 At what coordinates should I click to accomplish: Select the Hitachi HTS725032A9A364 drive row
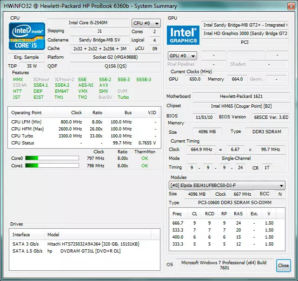click(84, 244)
